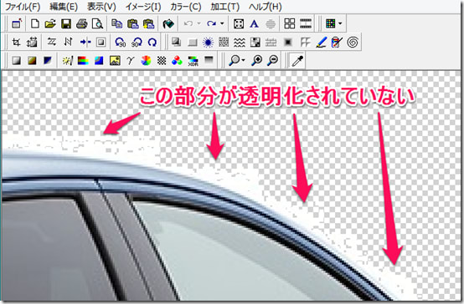Adjust brightness with sun icon
Image resolution: width=464 pixels, height=304 pixels.
pos(67,60)
